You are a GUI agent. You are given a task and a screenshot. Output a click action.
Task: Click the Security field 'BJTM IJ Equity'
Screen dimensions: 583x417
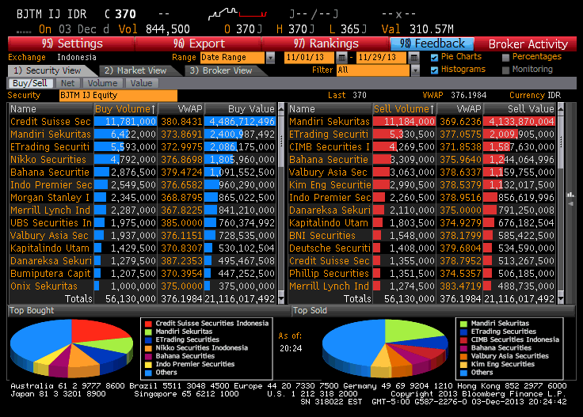[x=119, y=96]
